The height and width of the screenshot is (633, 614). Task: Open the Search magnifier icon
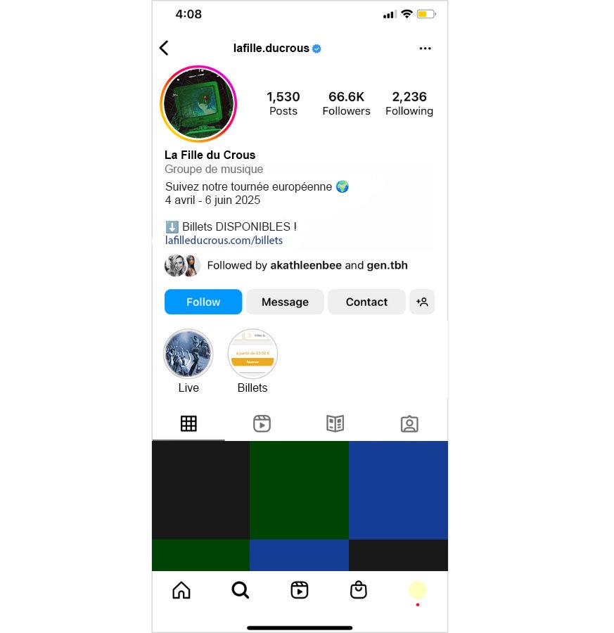241,590
